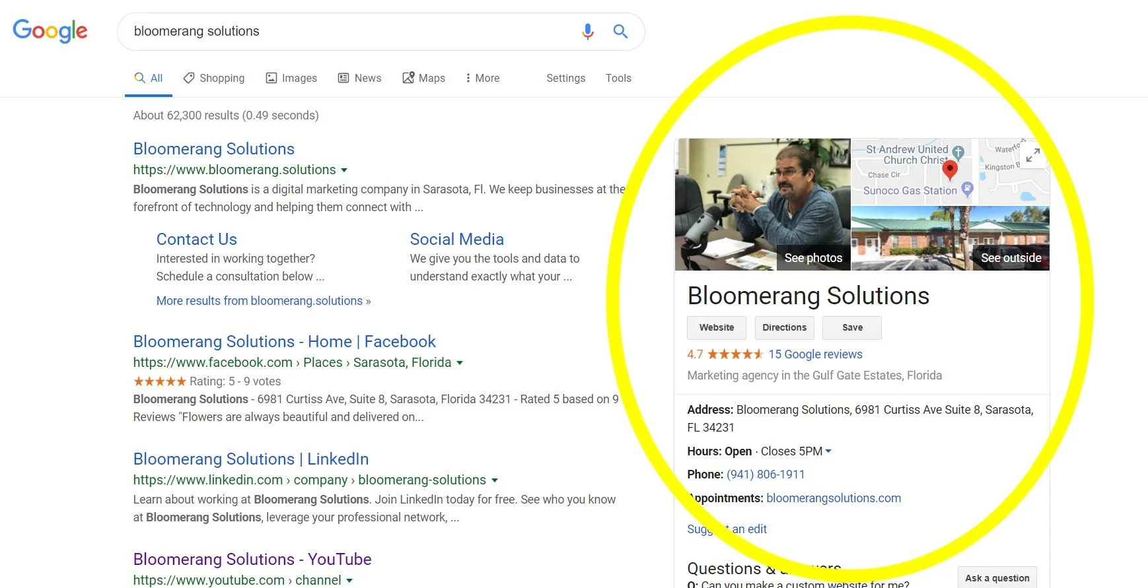Open the map thumbnail in knowledge panel

(x=951, y=172)
